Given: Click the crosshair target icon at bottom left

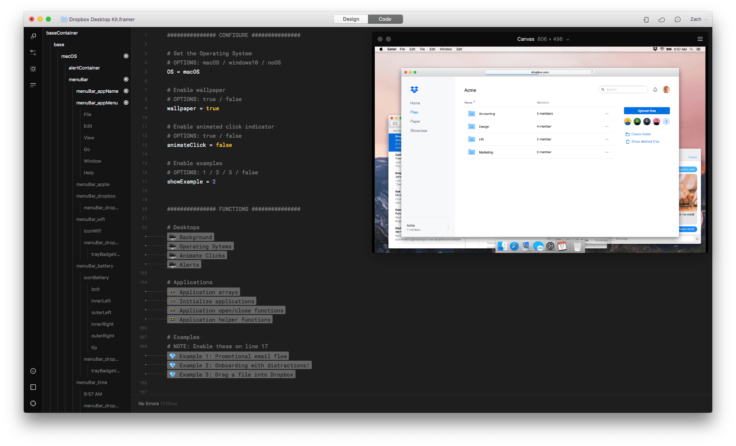Looking at the screenshot, I should [33, 404].
